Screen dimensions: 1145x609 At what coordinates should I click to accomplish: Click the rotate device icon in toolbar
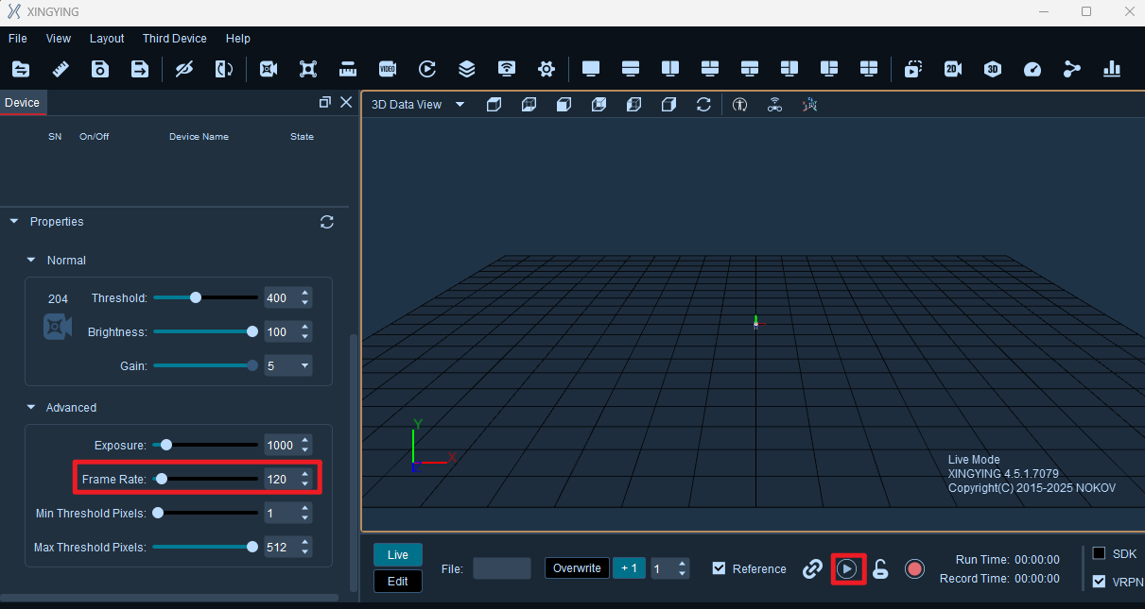tap(224, 69)
